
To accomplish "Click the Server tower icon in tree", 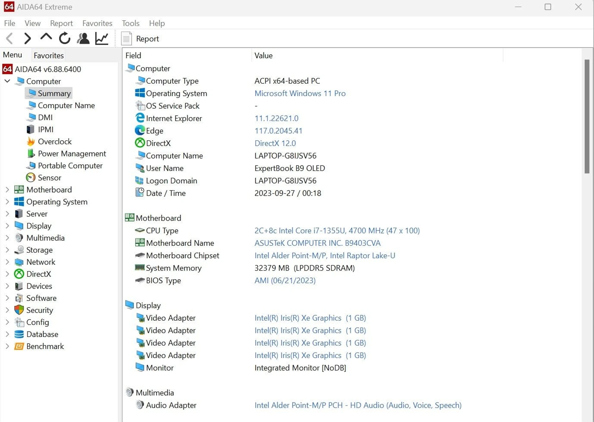I will 19,214.
